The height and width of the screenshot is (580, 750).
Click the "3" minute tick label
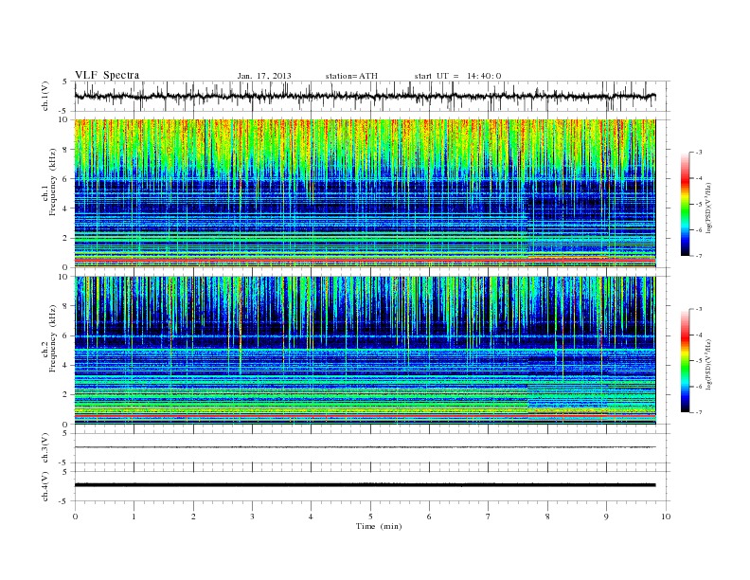click(252, 517)
